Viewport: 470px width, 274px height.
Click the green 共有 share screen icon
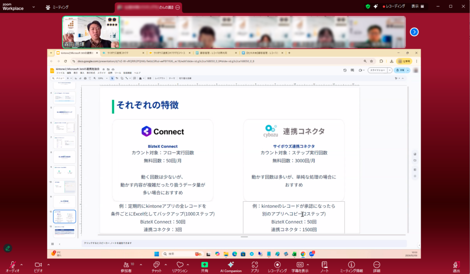[204, 265]
